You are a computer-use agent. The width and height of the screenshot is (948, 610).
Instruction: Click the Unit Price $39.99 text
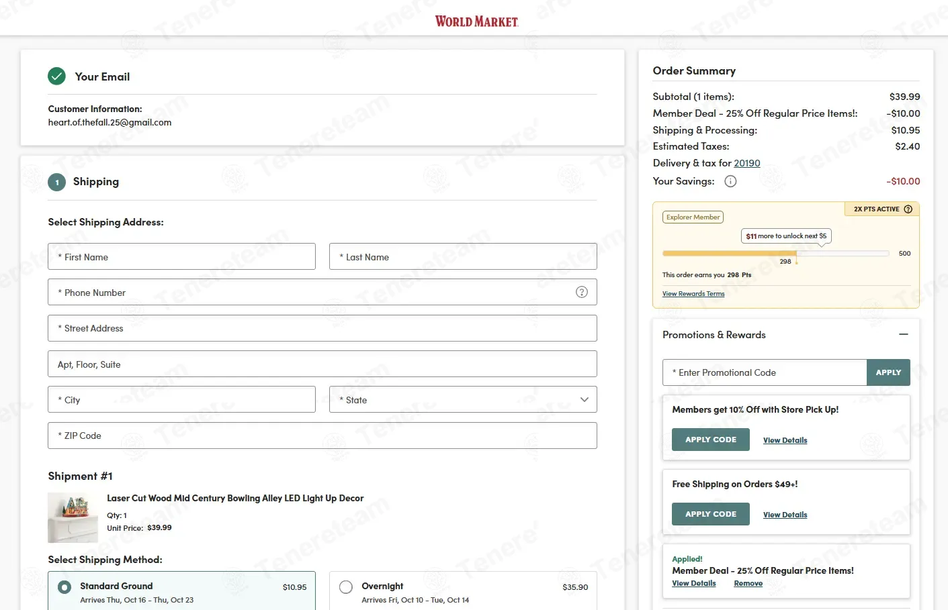coord(139,527)
